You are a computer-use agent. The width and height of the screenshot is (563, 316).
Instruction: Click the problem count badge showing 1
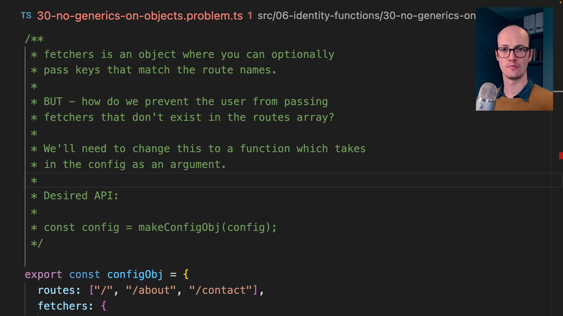click(x=250, y=15)
